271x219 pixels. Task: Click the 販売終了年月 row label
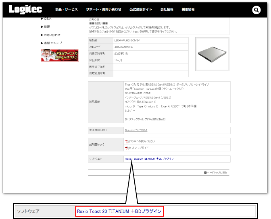click(97, 67)
